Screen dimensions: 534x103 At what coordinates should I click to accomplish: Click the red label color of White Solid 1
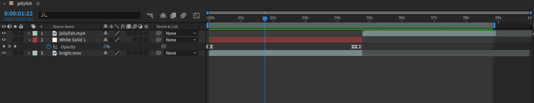[x=35, y=40]
